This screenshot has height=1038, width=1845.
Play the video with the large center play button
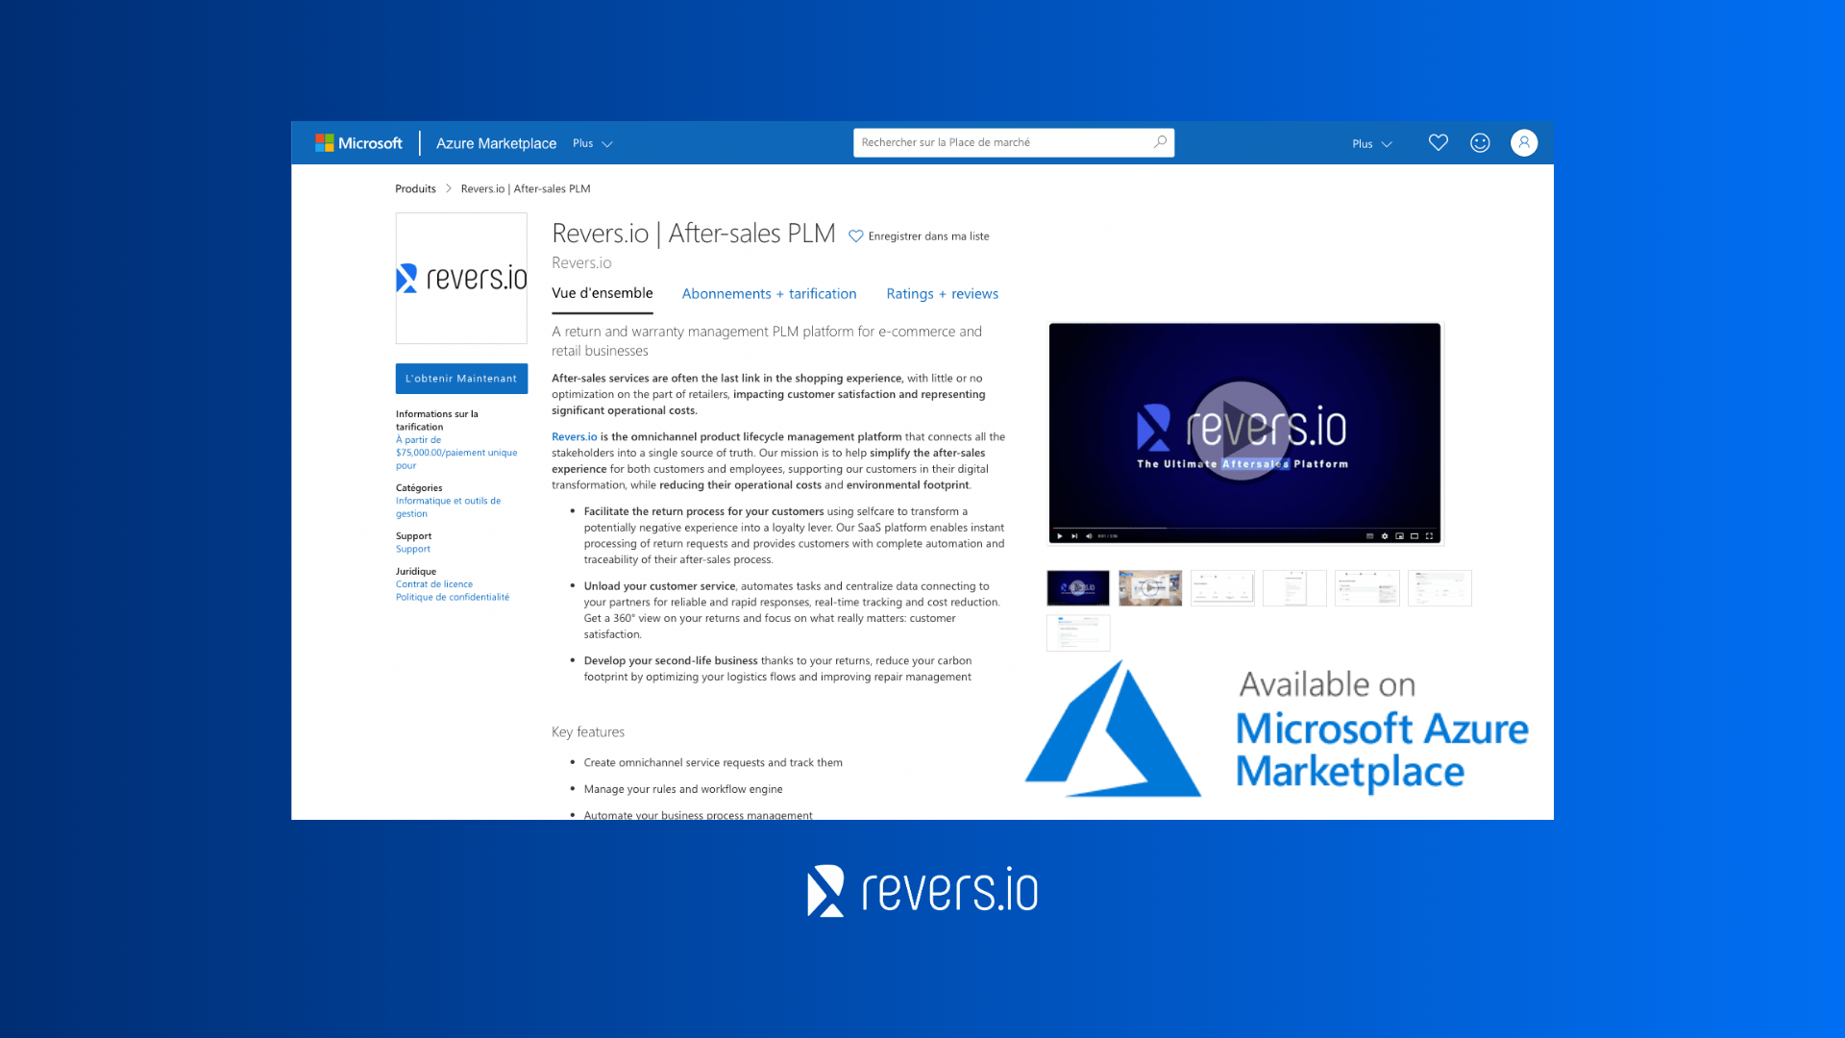click(1241, 431)
